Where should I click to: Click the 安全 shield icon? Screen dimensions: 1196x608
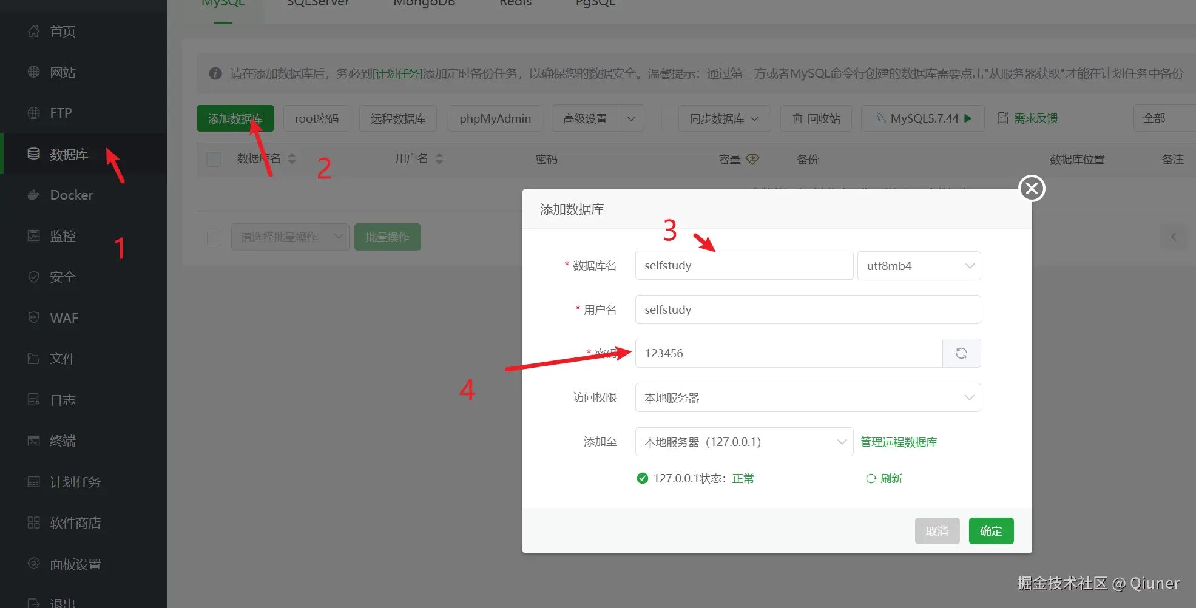point(34,277)
